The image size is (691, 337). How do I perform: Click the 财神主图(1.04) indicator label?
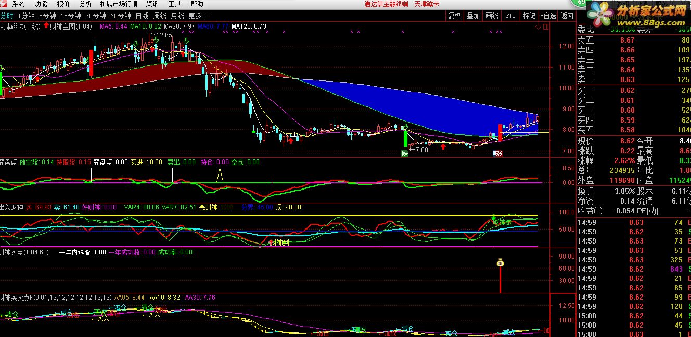click(x=71, y=26)
